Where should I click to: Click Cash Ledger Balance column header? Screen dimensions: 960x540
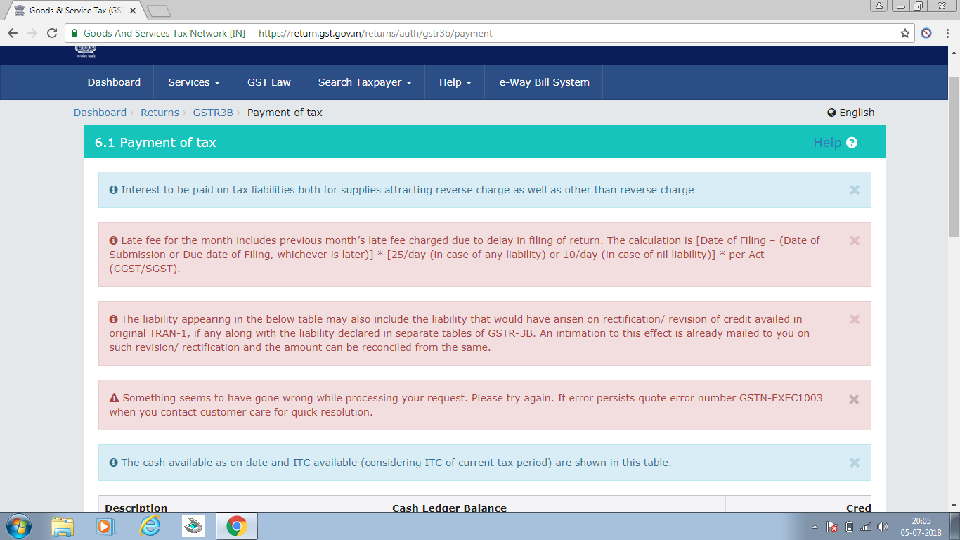point(449,508)
